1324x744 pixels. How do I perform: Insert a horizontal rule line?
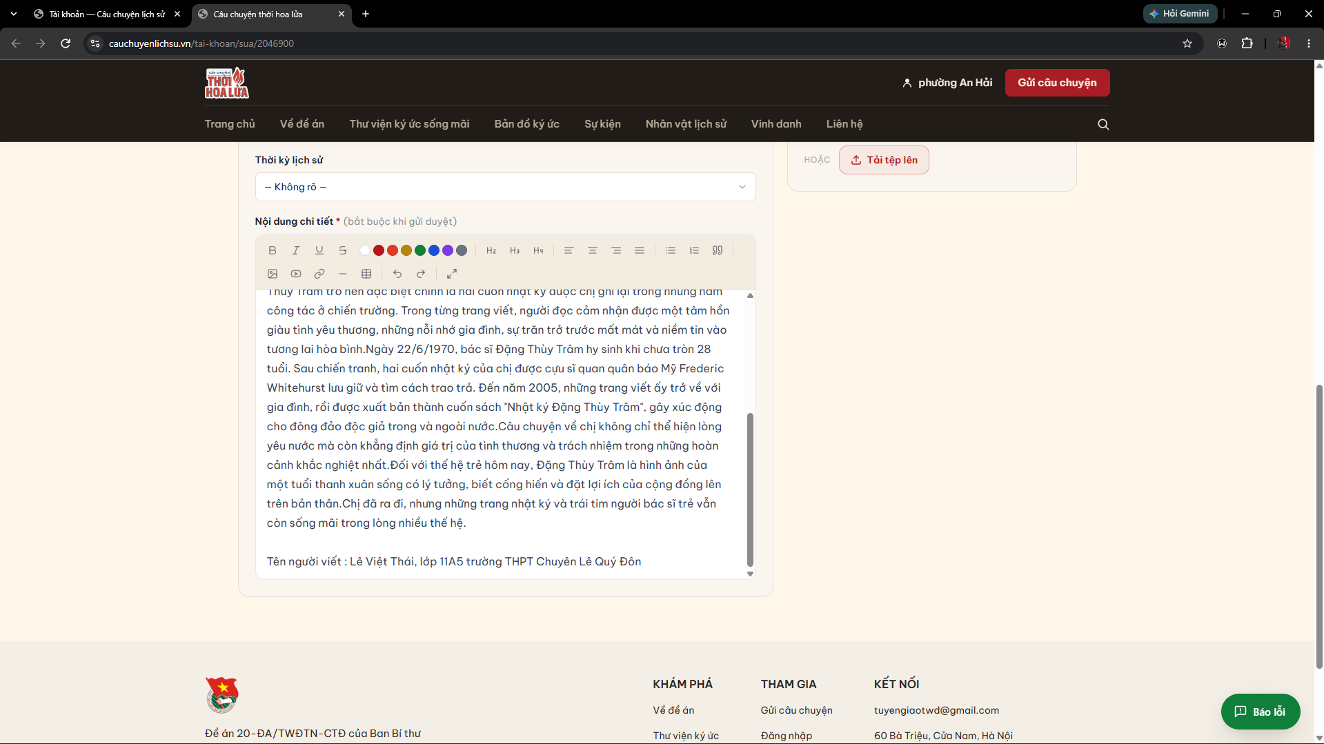343,274
